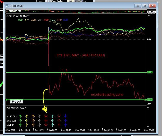Select the GBP currency label
This screenshot has height=136, width=162.
click(46, 20)
